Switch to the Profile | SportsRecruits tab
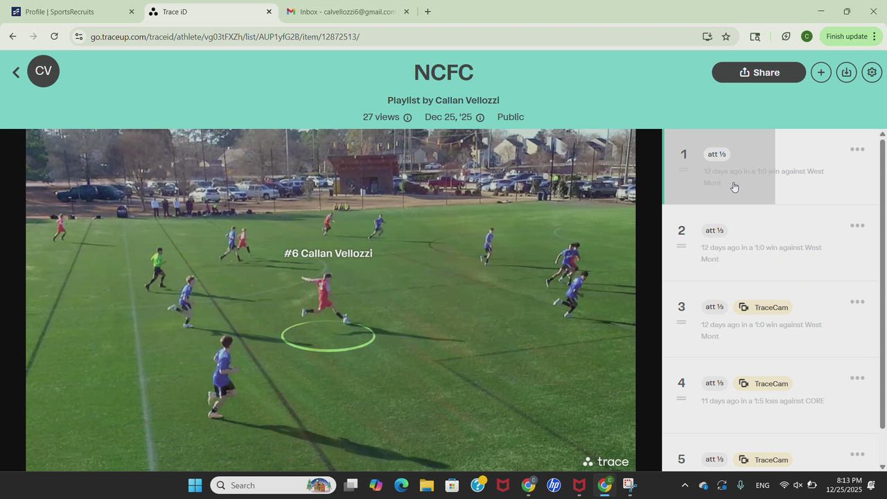Screen dimensions: 887x499 pyautogui.click(x=72, y=12)
